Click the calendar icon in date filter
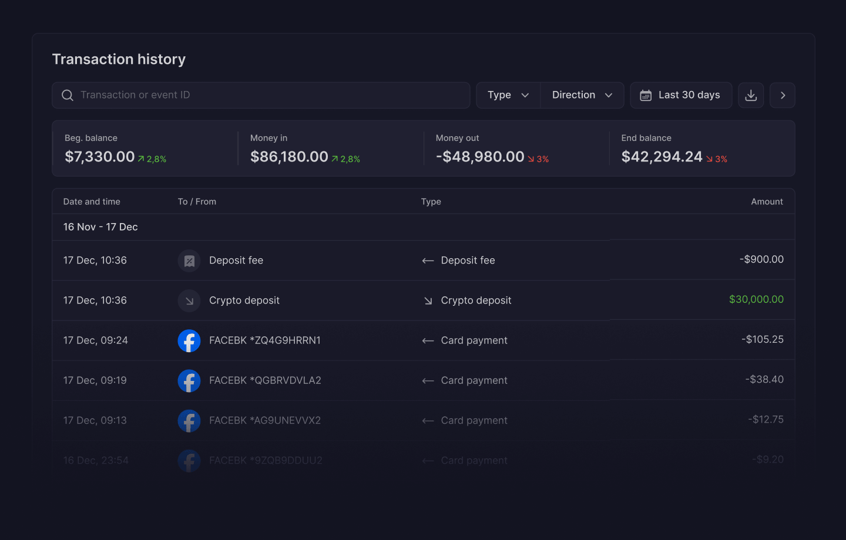 click(646, 95)
